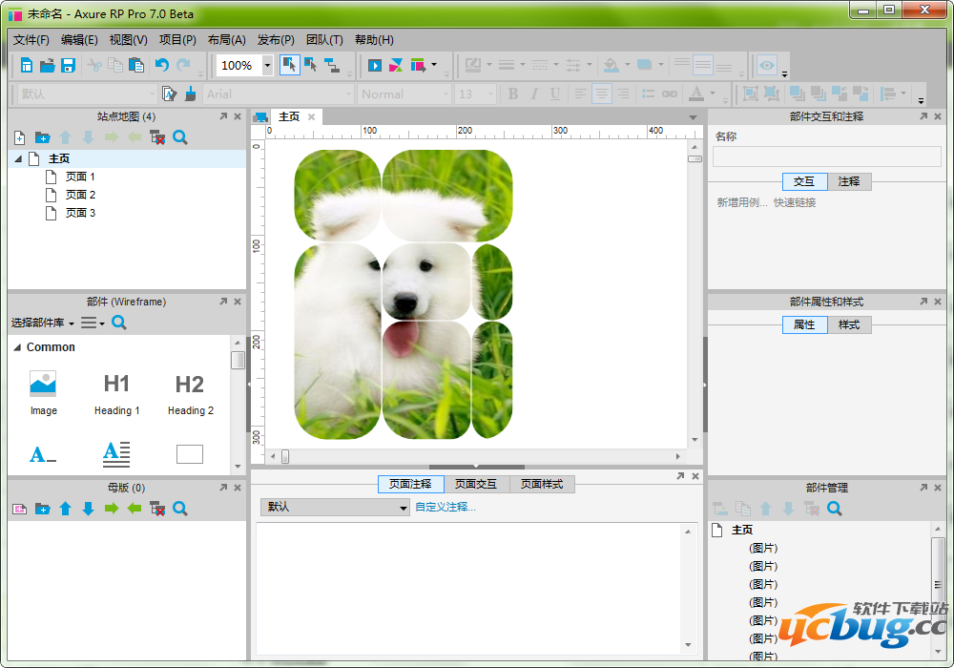This screenshot has height=668, width=954.
Task: Open the 发布(P) menu
Action: (276, 40)
